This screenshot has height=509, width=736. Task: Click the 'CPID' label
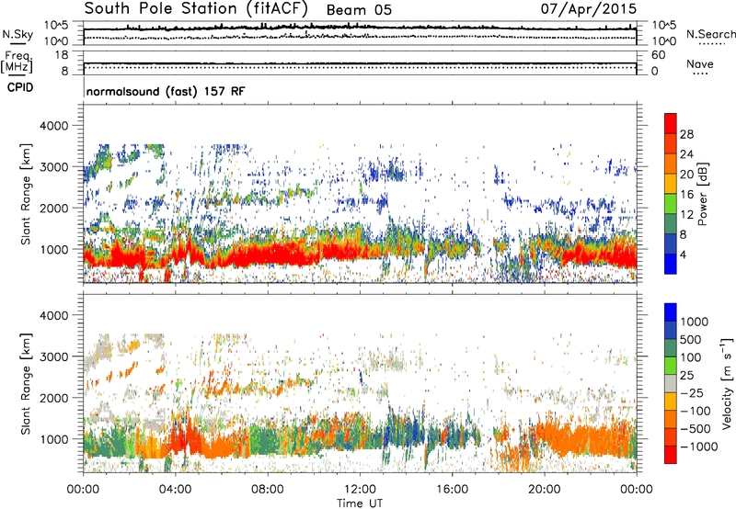20,87
